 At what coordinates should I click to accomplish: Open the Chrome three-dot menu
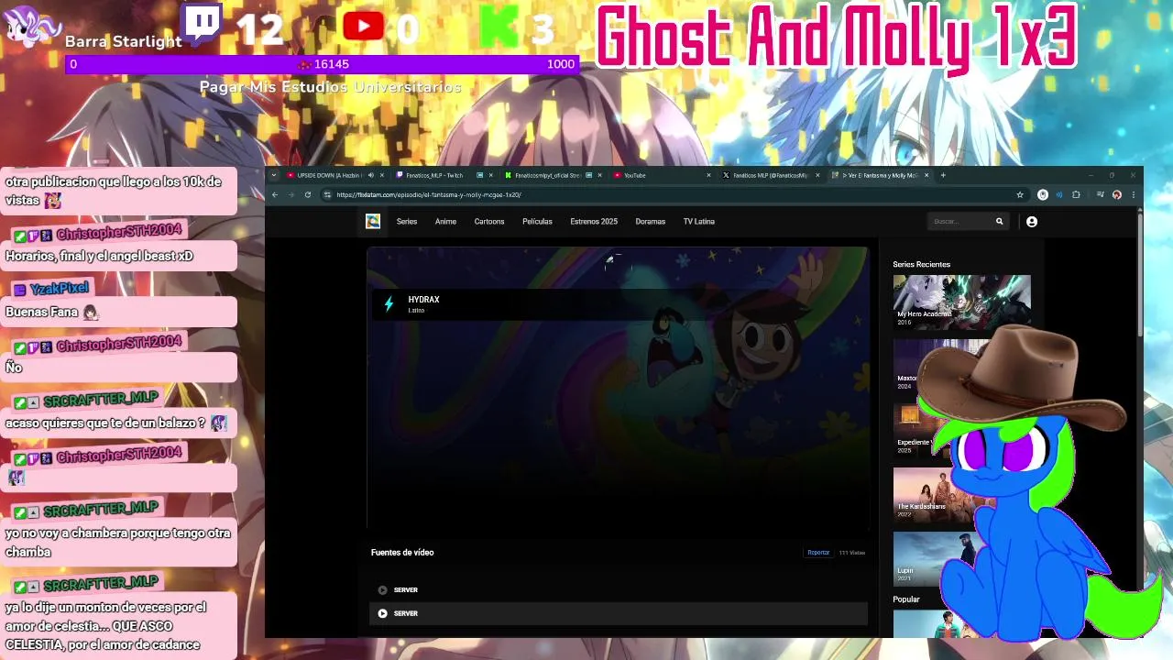click(1134, 194)
